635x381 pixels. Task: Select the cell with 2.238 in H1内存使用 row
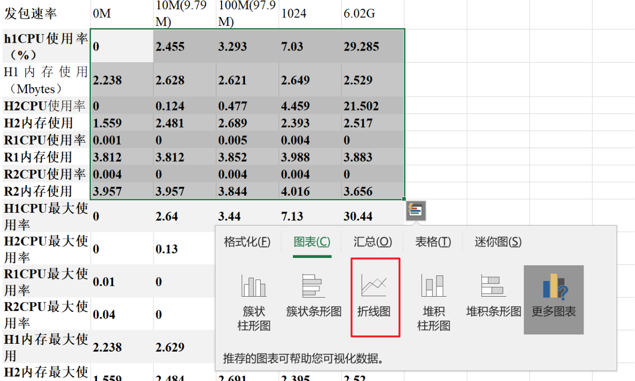coord(122,80)
